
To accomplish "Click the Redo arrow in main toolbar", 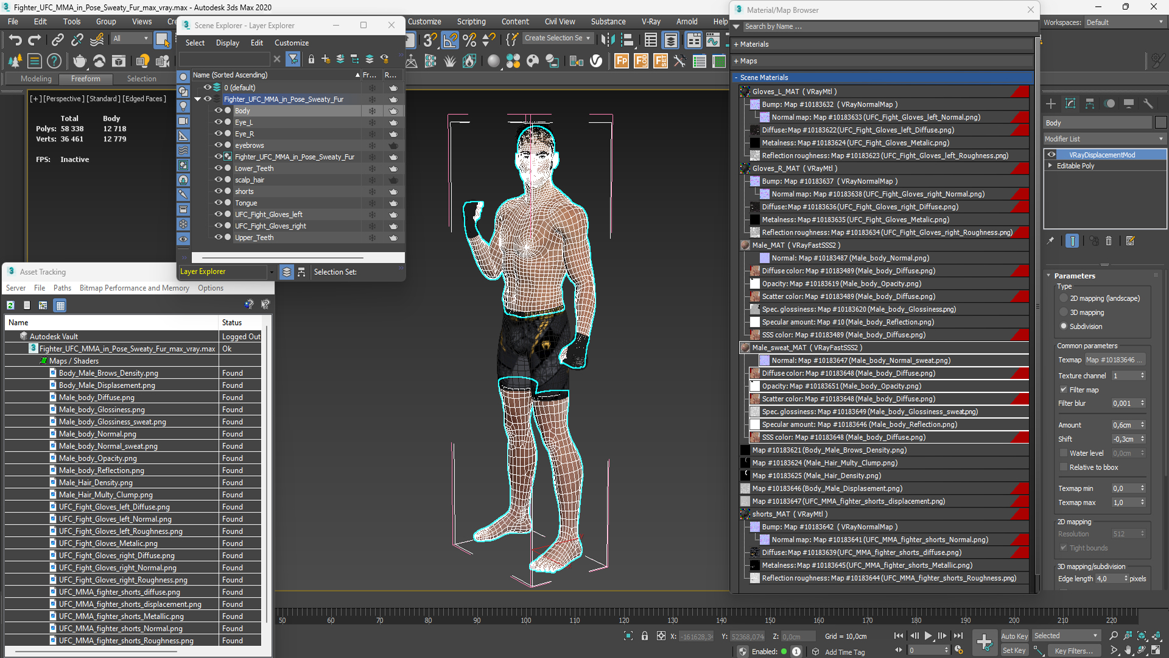I will (35, 40).
